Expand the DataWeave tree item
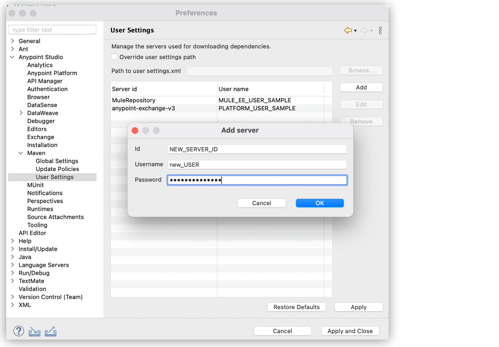 click(21, 113)
